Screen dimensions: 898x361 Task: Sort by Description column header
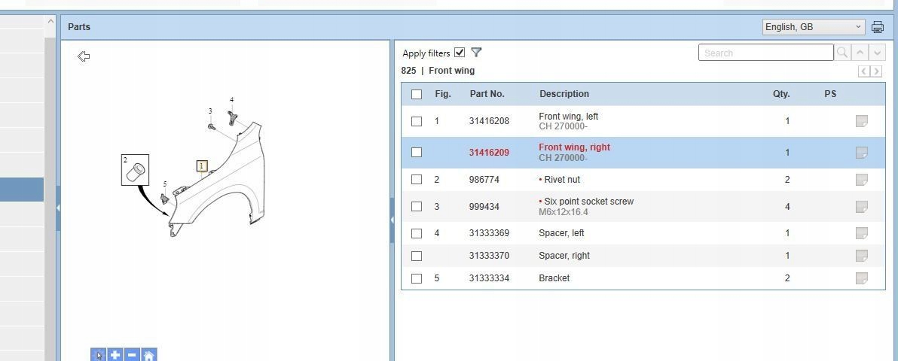(564, 94)
